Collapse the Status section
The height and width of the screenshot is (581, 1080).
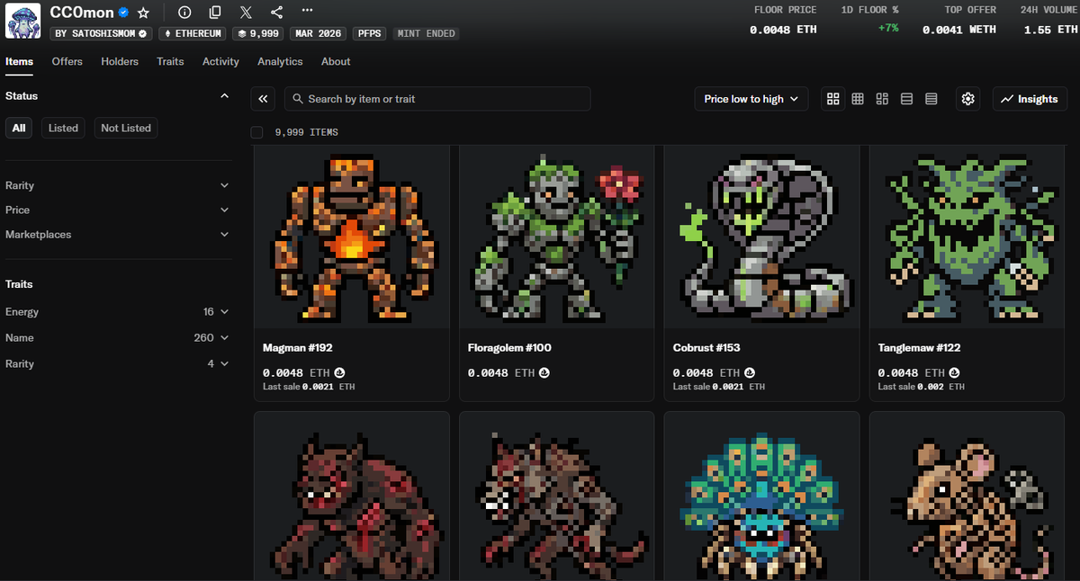click(224, 95)
